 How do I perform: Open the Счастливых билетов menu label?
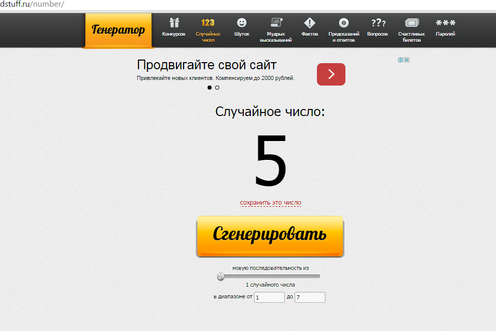pyautogui.click(x=412, y=37)
